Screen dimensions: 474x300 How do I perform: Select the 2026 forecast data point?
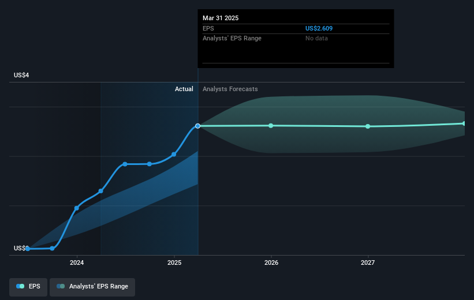pos(271,126)
